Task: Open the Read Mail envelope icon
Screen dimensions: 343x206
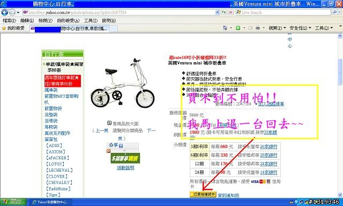Action: (x=250, y=28)
